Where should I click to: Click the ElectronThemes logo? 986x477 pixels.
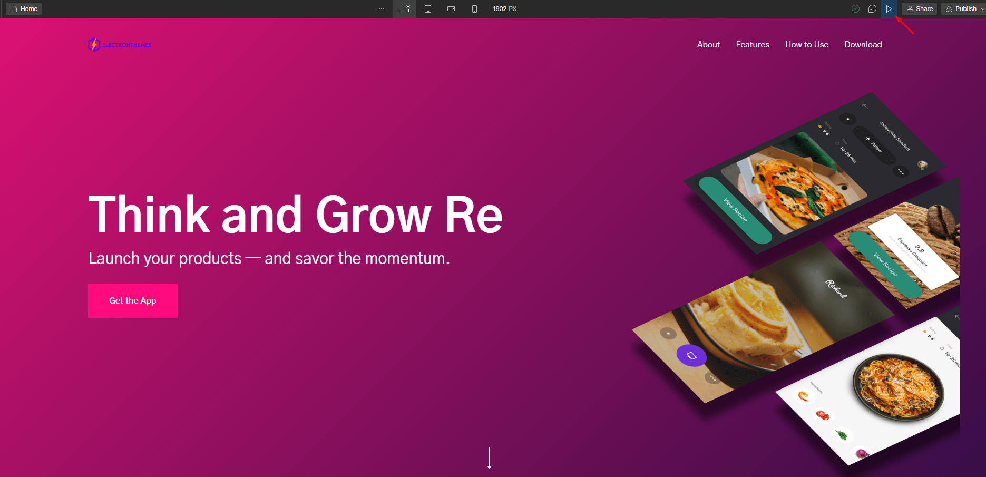[x=120, y=45]
